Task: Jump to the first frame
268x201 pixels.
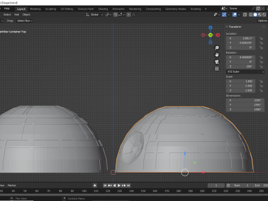Action: coord(105,185)
